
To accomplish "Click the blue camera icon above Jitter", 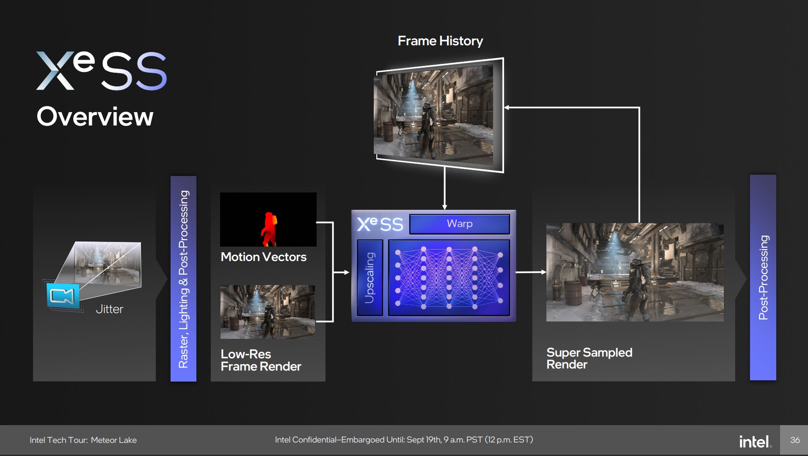I will pos(63,296).
